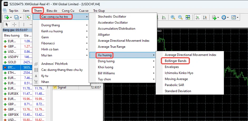Open the Xem menu

point(26,11)
